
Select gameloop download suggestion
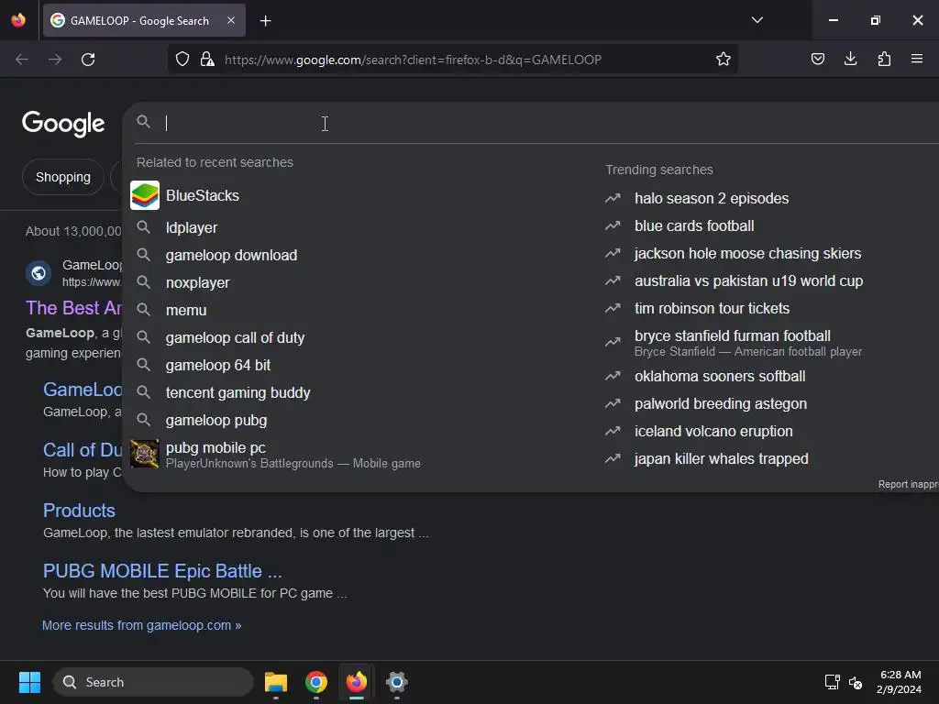coord(231,256)
